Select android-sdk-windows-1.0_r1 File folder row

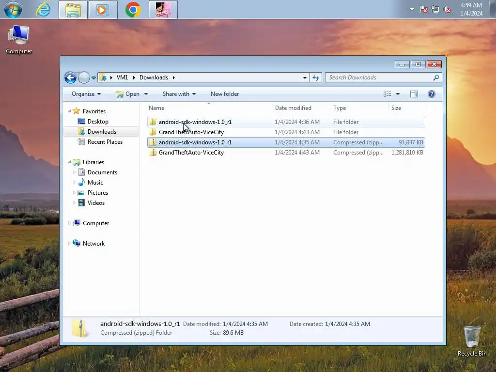286,122
